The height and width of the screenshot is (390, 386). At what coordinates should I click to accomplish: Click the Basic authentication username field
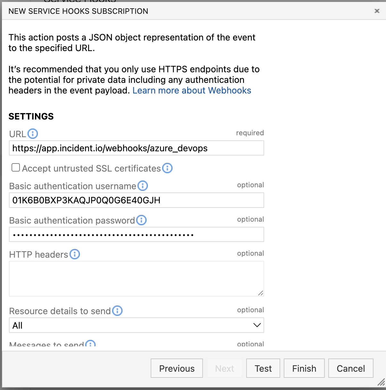click(137, 200)
